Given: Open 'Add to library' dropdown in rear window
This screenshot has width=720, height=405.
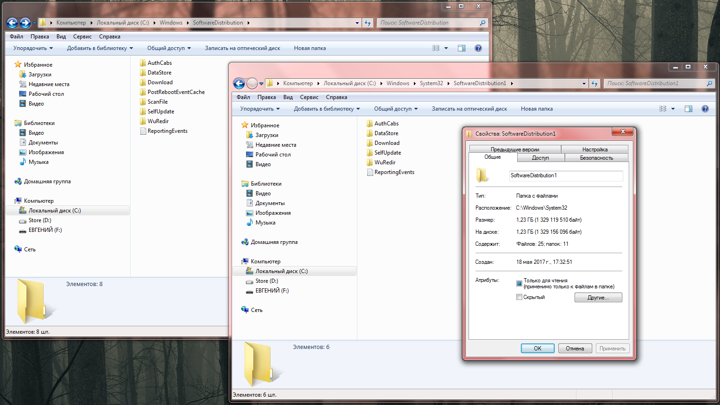Looking at the screenshot, I should [100, 48].
